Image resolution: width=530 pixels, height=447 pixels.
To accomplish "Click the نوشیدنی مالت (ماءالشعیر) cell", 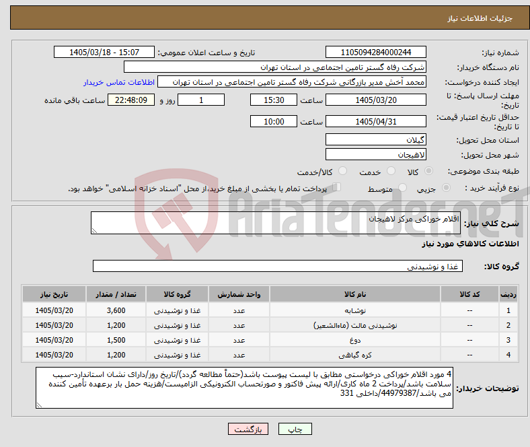I will click(355, 325).
